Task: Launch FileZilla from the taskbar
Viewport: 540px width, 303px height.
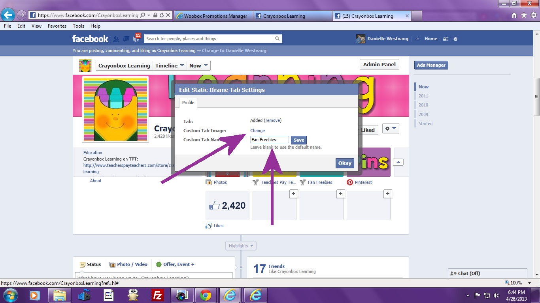Action: tap(158, 295)
